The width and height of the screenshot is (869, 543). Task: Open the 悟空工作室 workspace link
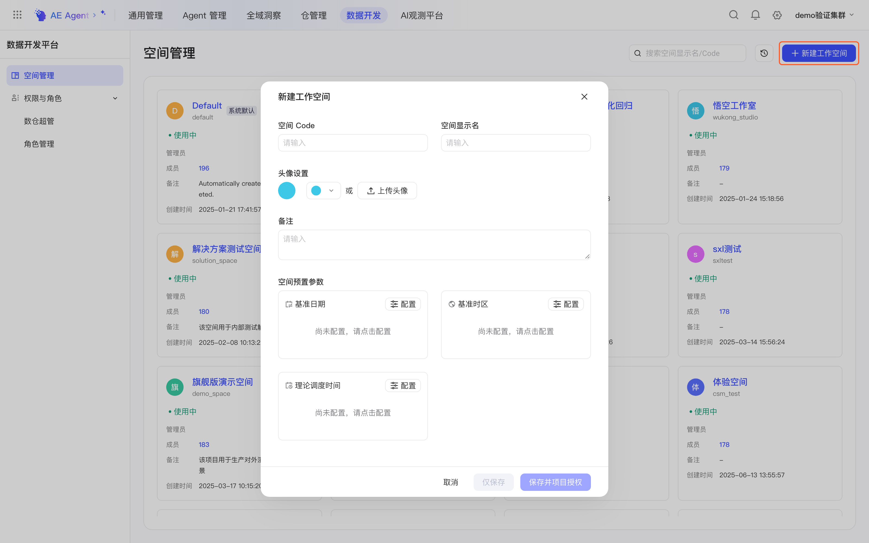(x=734, y=106)
